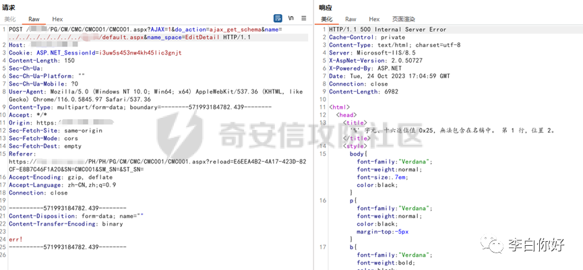Select the response Raw tab

pos(350,20)
